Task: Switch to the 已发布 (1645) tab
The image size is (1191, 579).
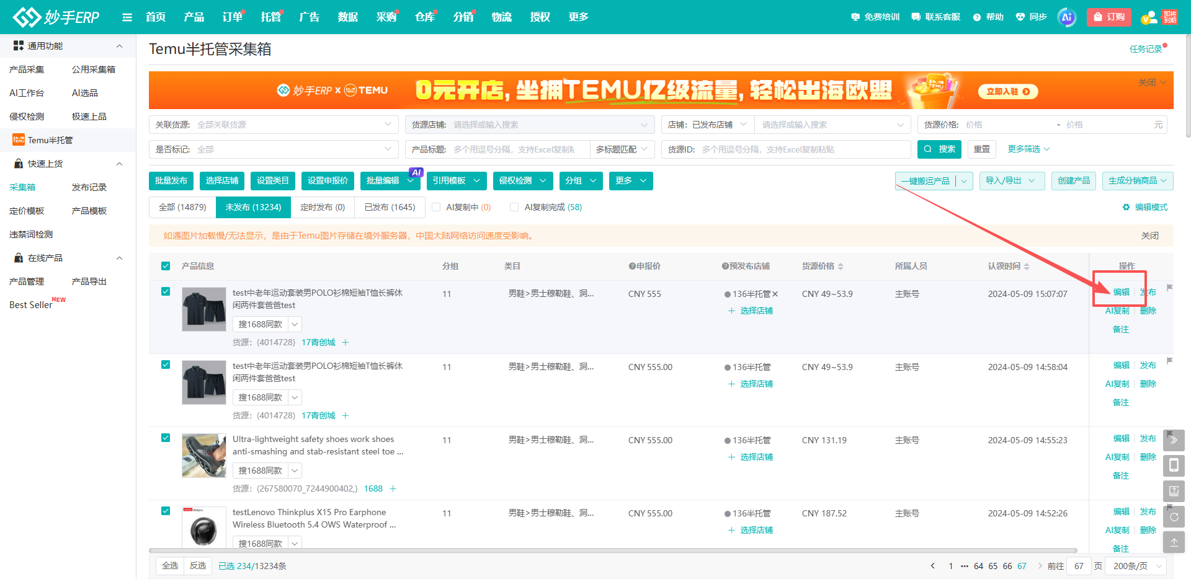Action: tap(390, 207)
